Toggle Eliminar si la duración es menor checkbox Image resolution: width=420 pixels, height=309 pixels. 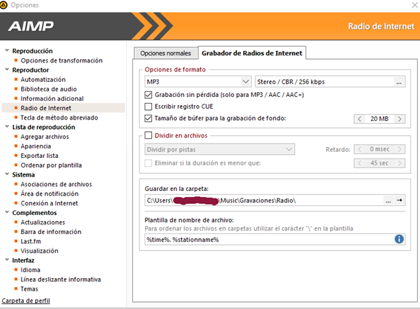coord(148,163)
